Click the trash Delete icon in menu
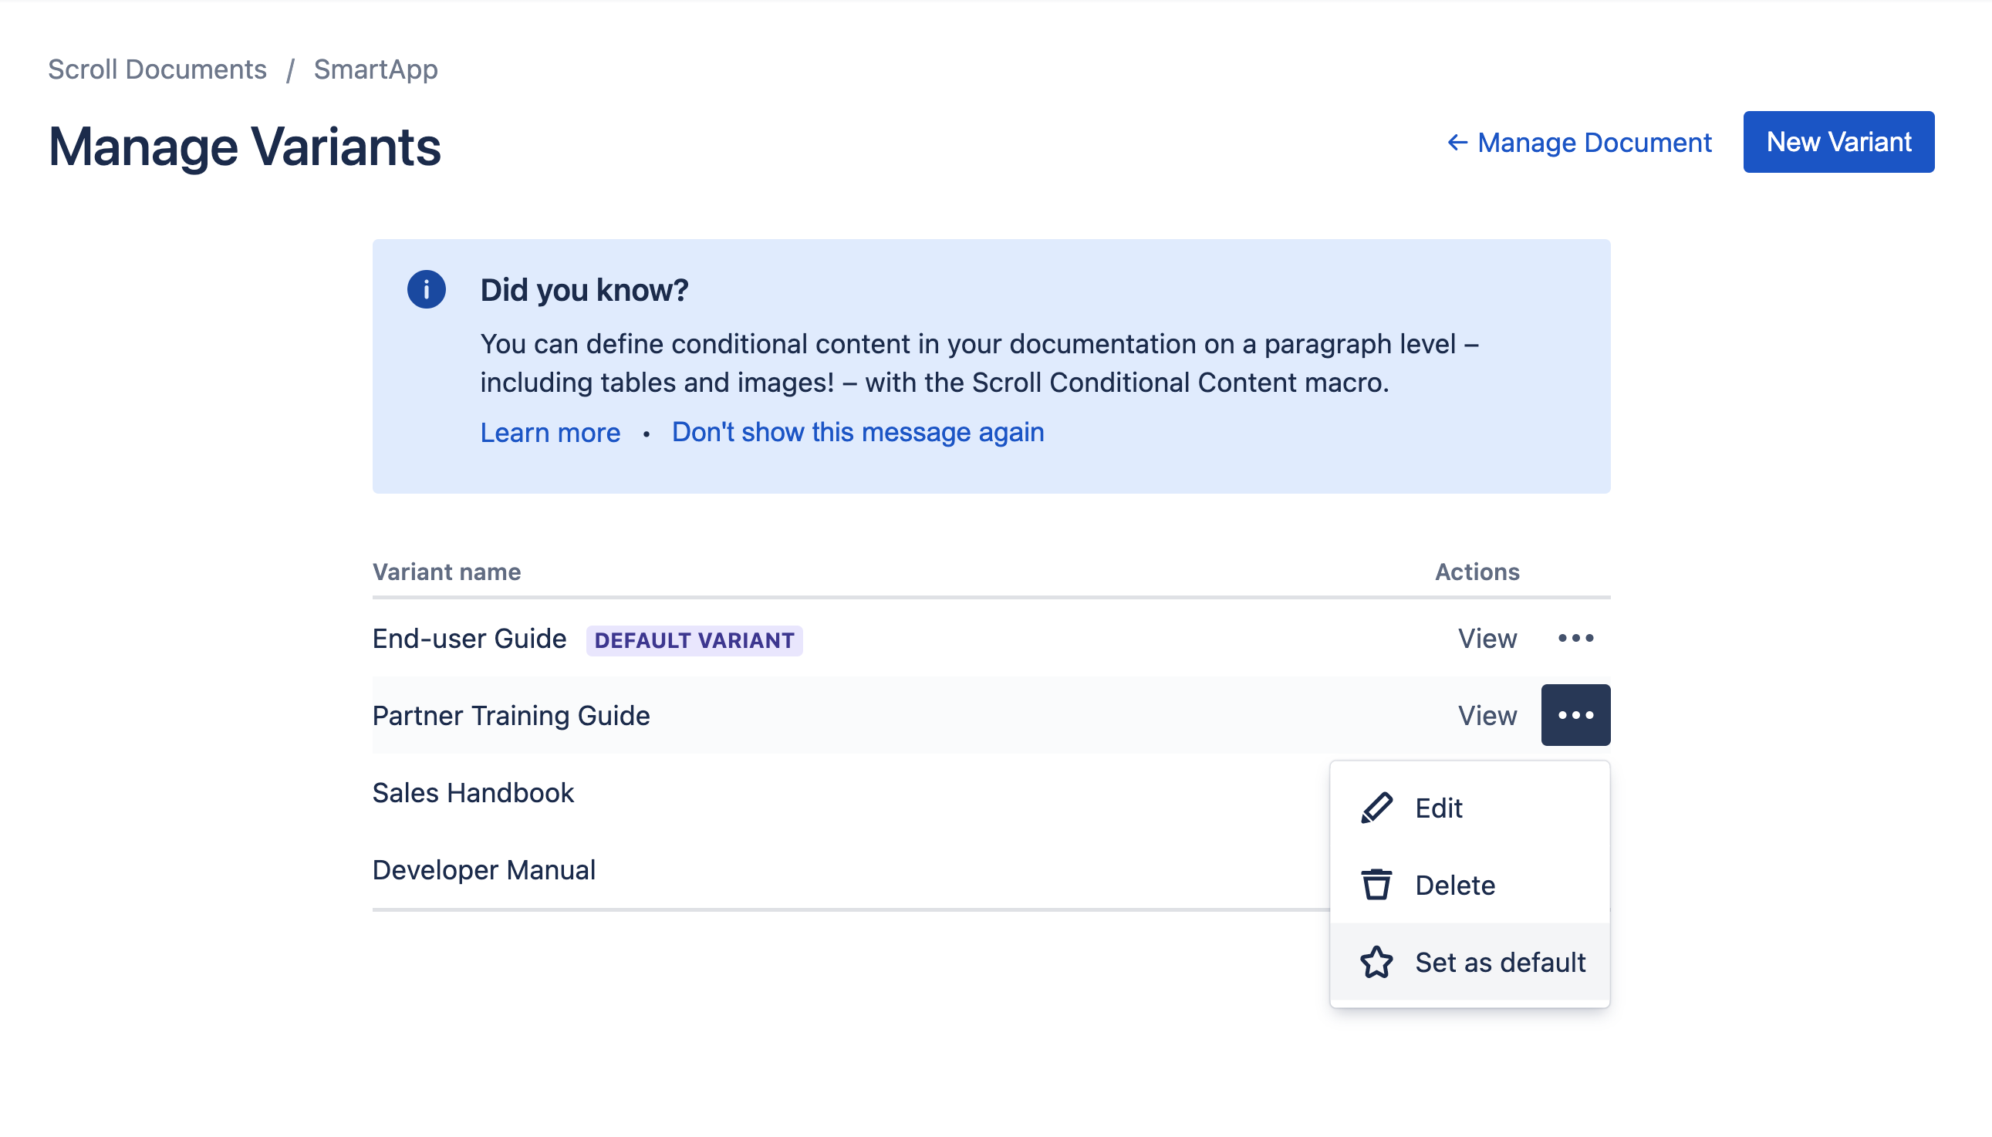1992x1137 pixels. (1376, 885)
